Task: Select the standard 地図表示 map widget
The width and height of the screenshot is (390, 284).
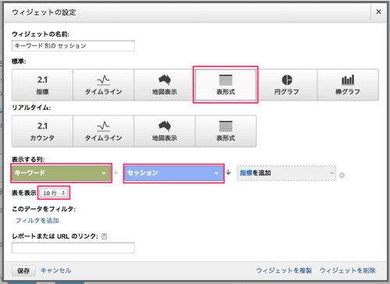Action: tap(165, 85)
